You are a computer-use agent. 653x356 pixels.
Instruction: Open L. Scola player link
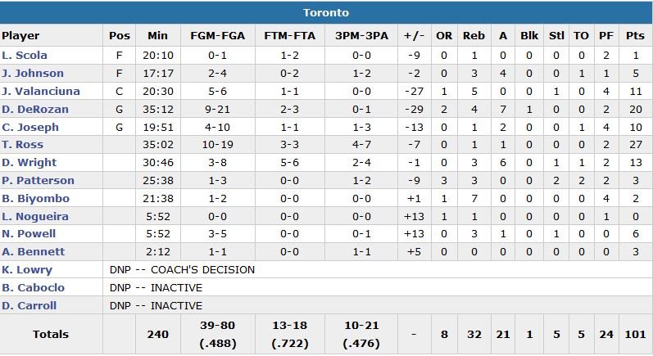pos(25,56)
